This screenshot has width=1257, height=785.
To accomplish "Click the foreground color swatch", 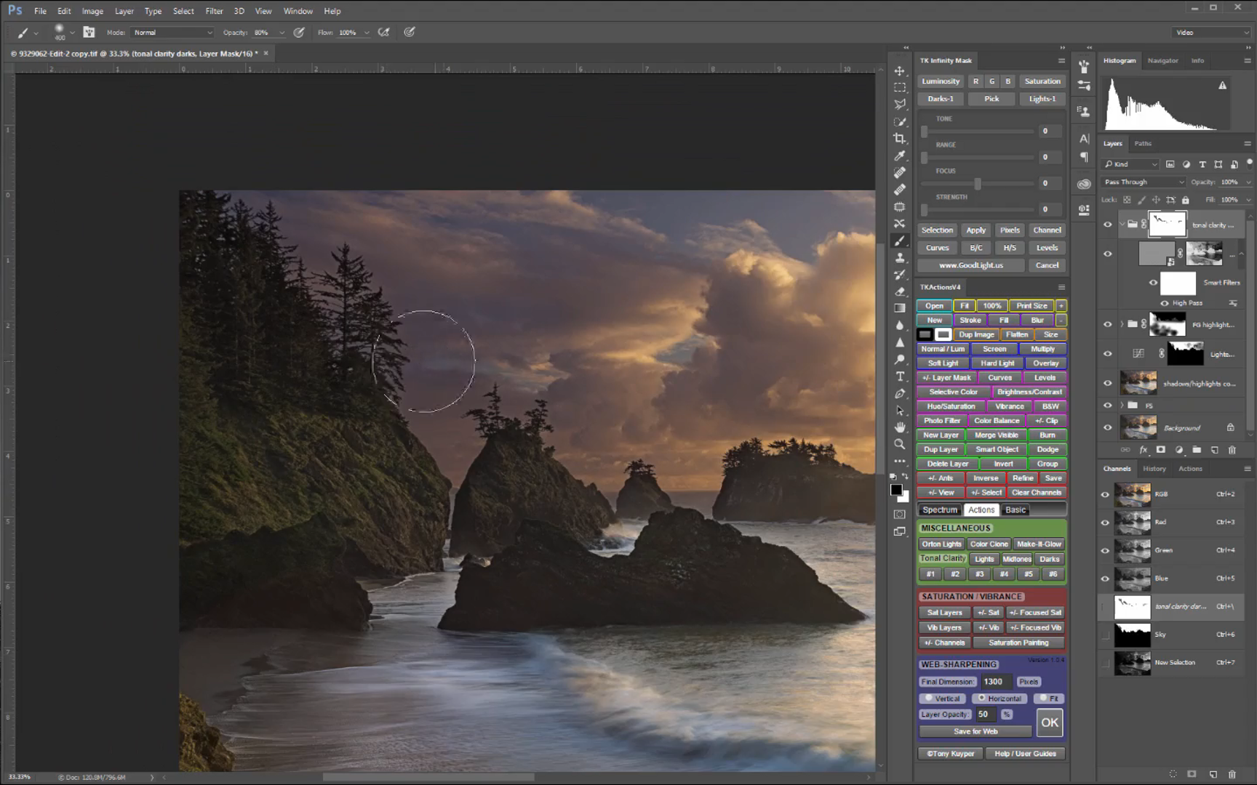I will [896, 491].
